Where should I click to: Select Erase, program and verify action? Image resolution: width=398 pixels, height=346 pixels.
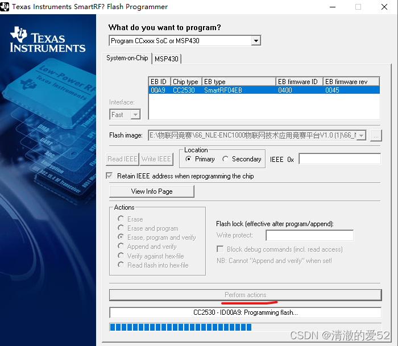pyautogui.click(x=121, y=237)
